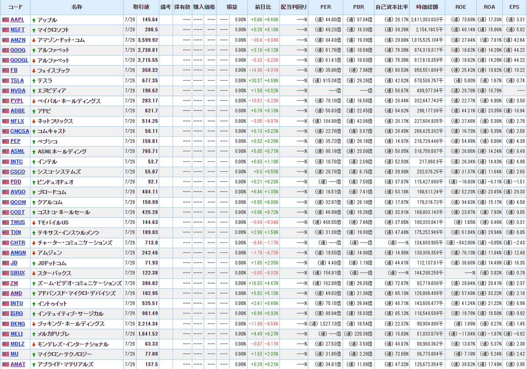Select Amazon's price cell 3,599.92
This screenshot has height=369, width=527.
[148, 40]
